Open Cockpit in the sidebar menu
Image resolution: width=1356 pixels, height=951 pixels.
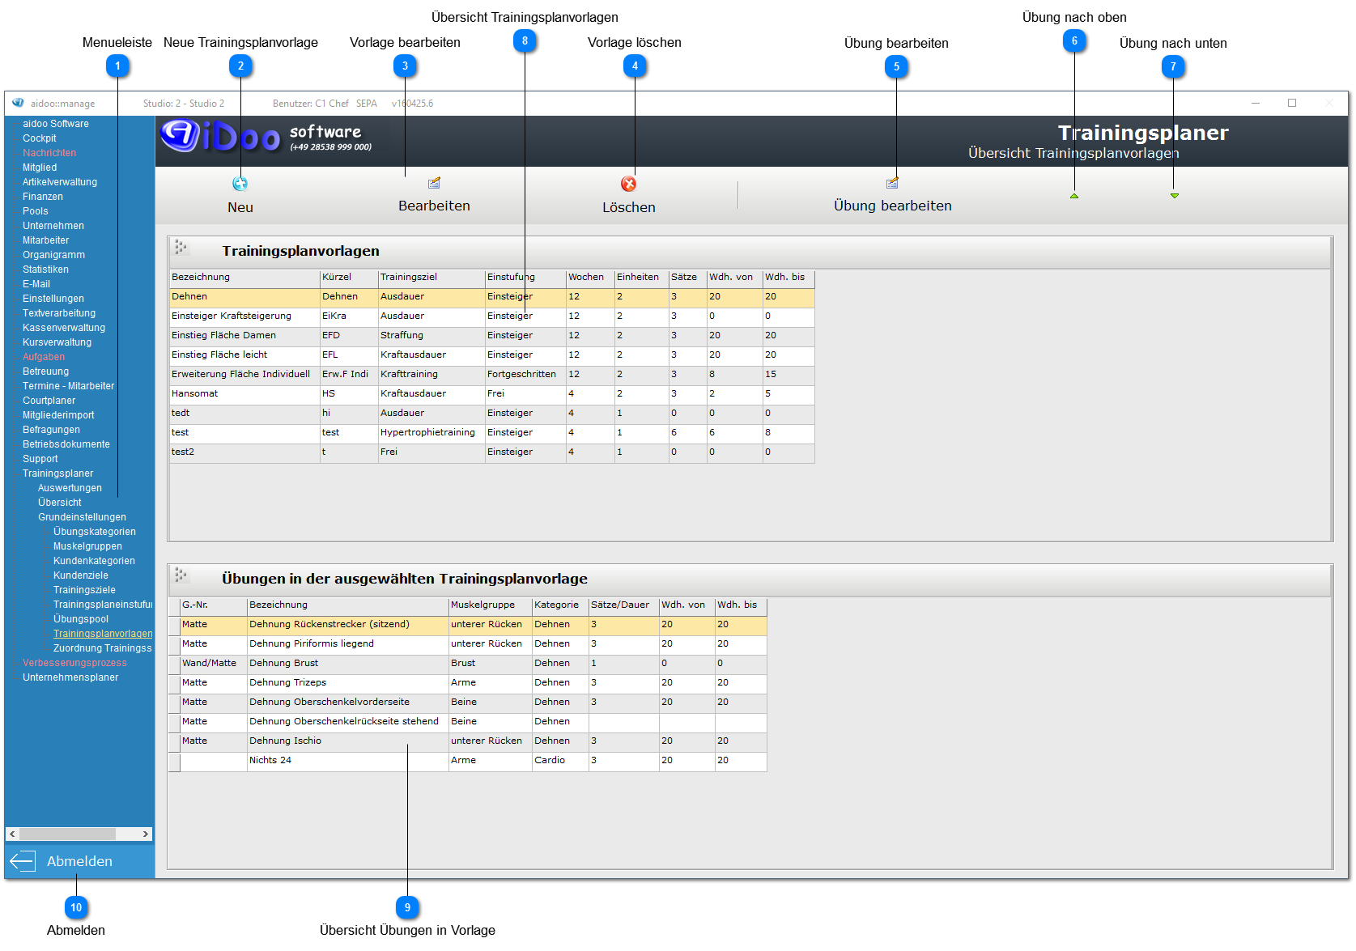(40, 138)
